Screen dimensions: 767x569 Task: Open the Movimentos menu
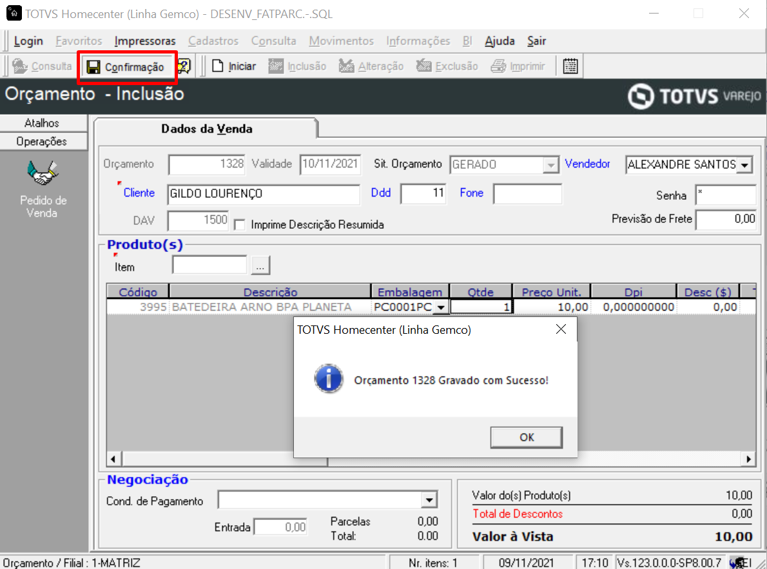[342, 41]
